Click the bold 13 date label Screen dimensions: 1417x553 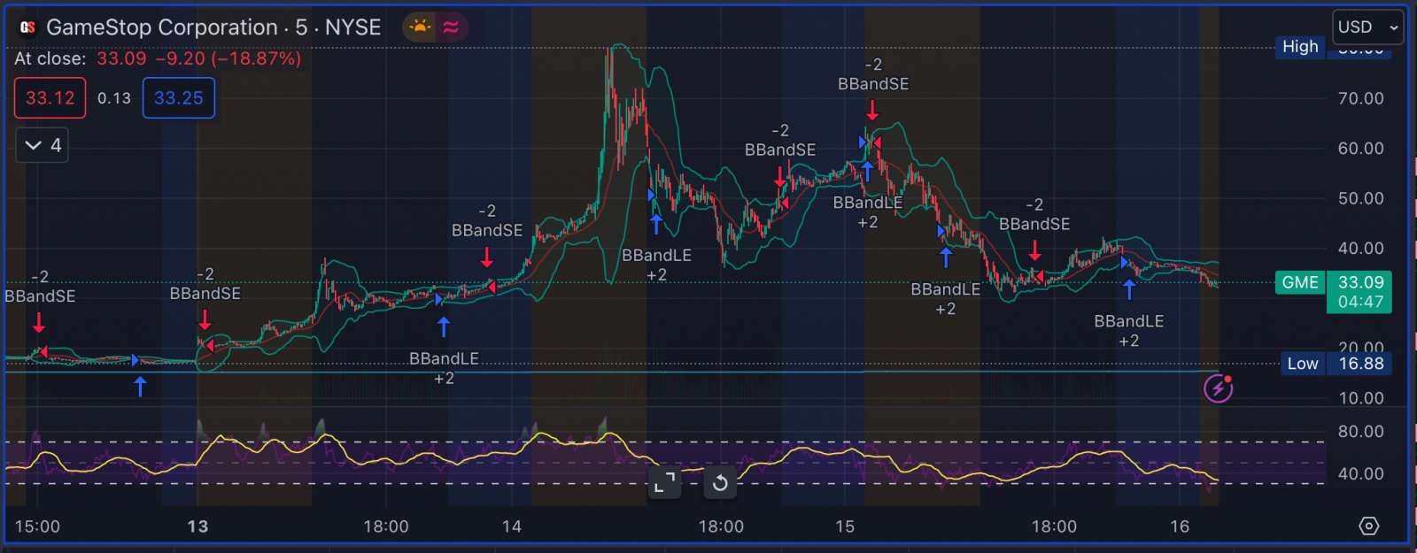pyautogui.click(x=197, y=526)
